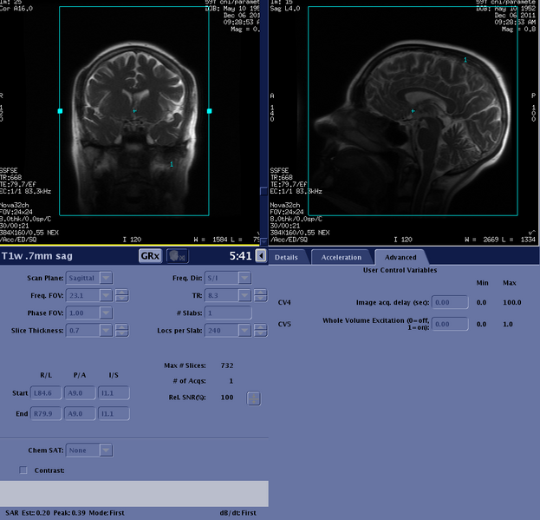Click the Start R/L field L84.6
The width and height of the screenshot is (540, 520).
point(46,393)
